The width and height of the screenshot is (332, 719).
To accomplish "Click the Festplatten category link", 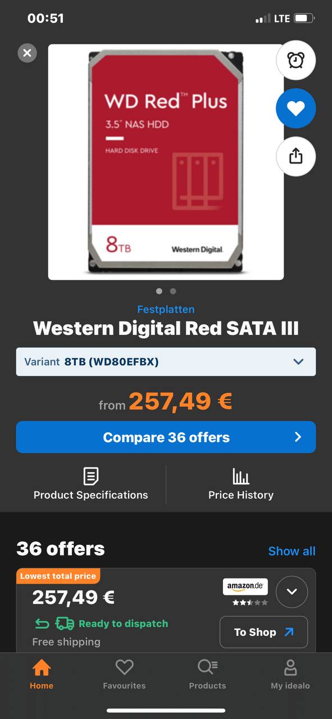I will coord(166,310).
